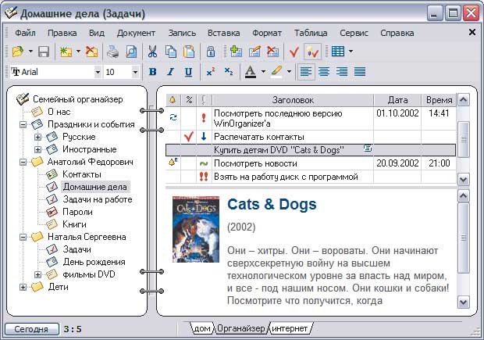This screenshot has height=340, width=484.
Task: Expand the Иностранные tree node
Action: pos(37,149)
